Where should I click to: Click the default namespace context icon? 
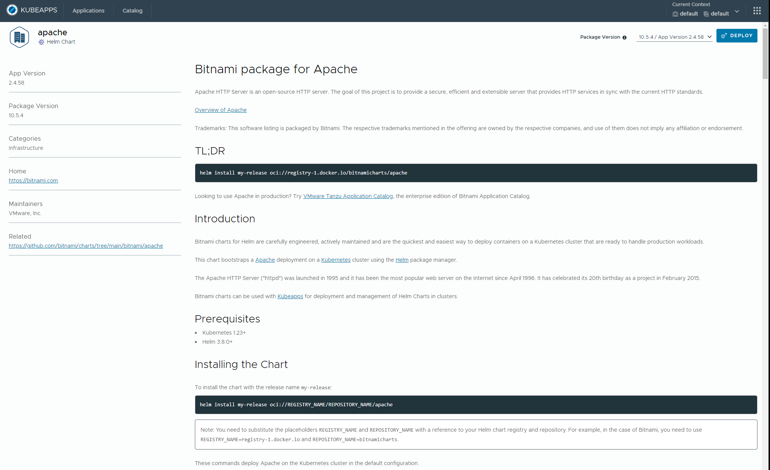coord(706,14)
